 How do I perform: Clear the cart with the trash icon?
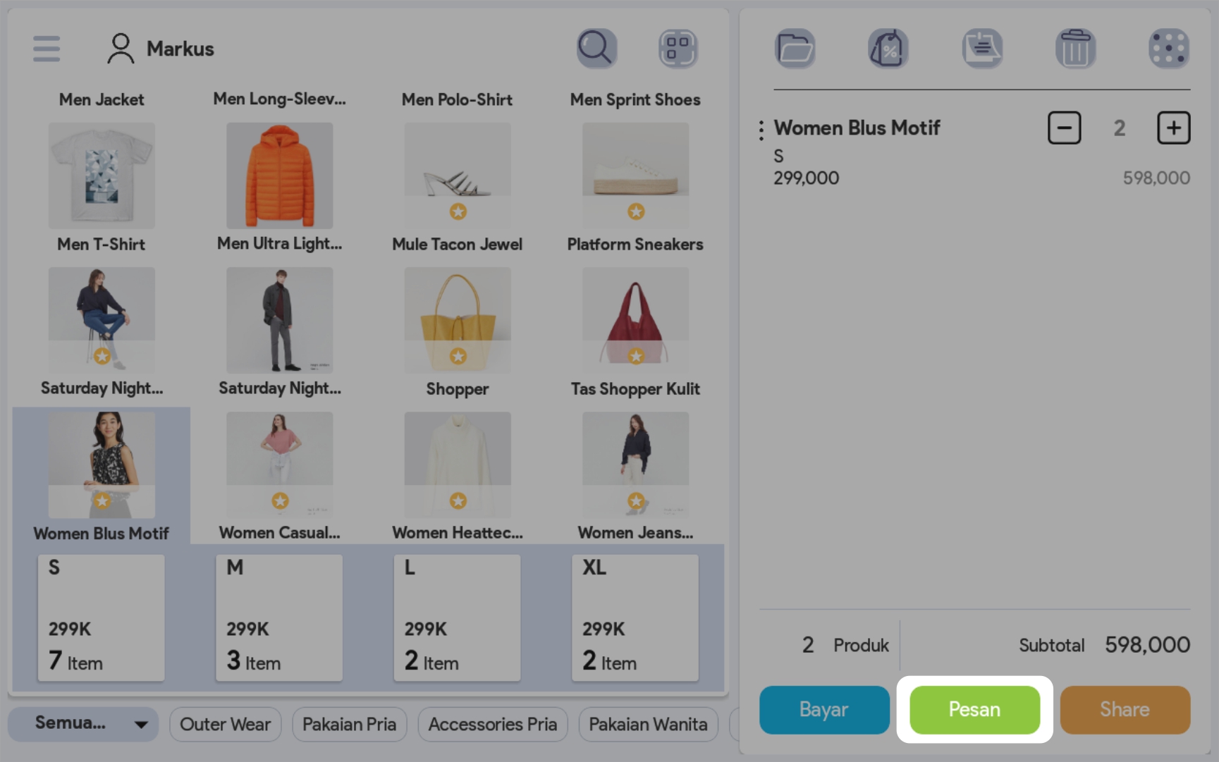[1076, 49]
